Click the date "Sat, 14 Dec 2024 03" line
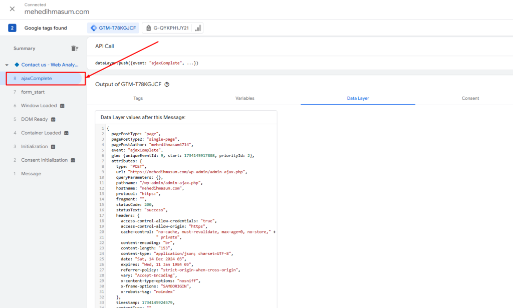The width and height of the screenshot is (513, 308). (x=153, y=259)
